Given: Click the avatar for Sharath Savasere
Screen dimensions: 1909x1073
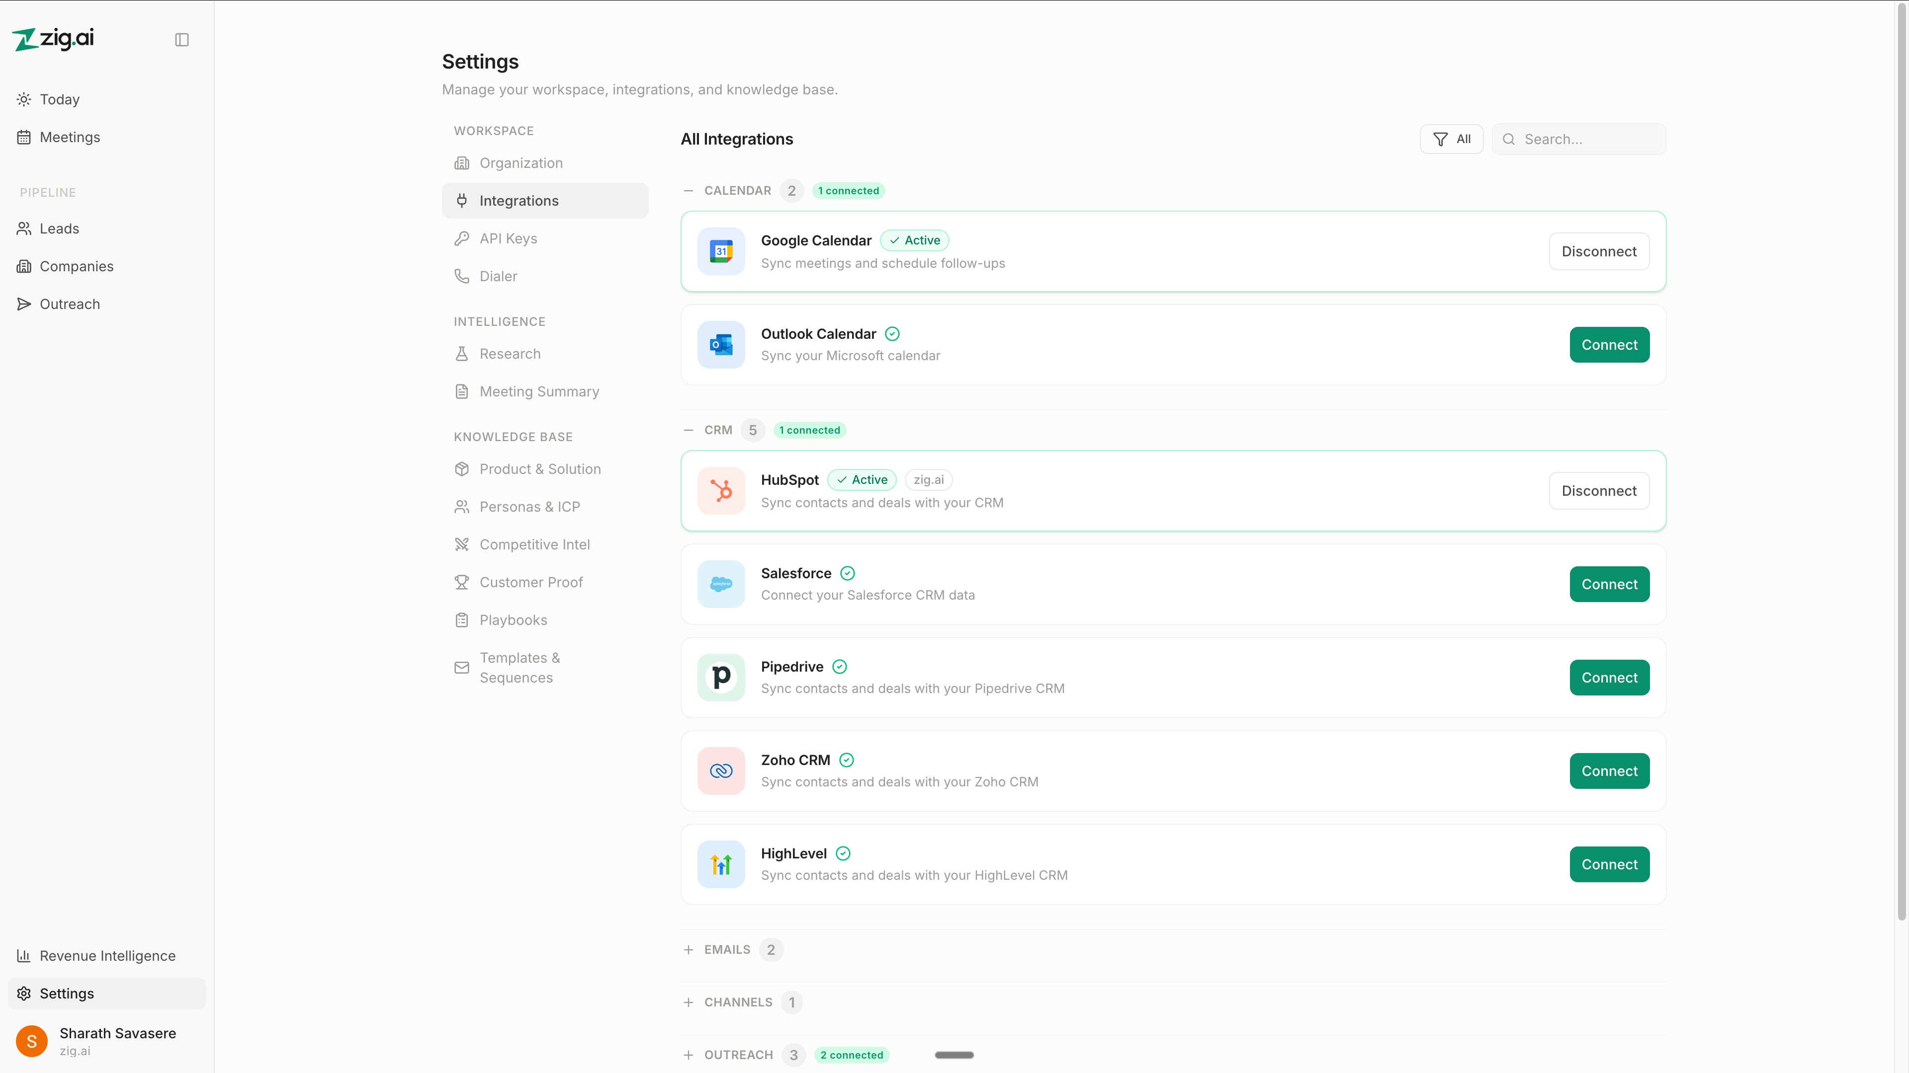Looking at the screenshot, I should [32, 1040].
